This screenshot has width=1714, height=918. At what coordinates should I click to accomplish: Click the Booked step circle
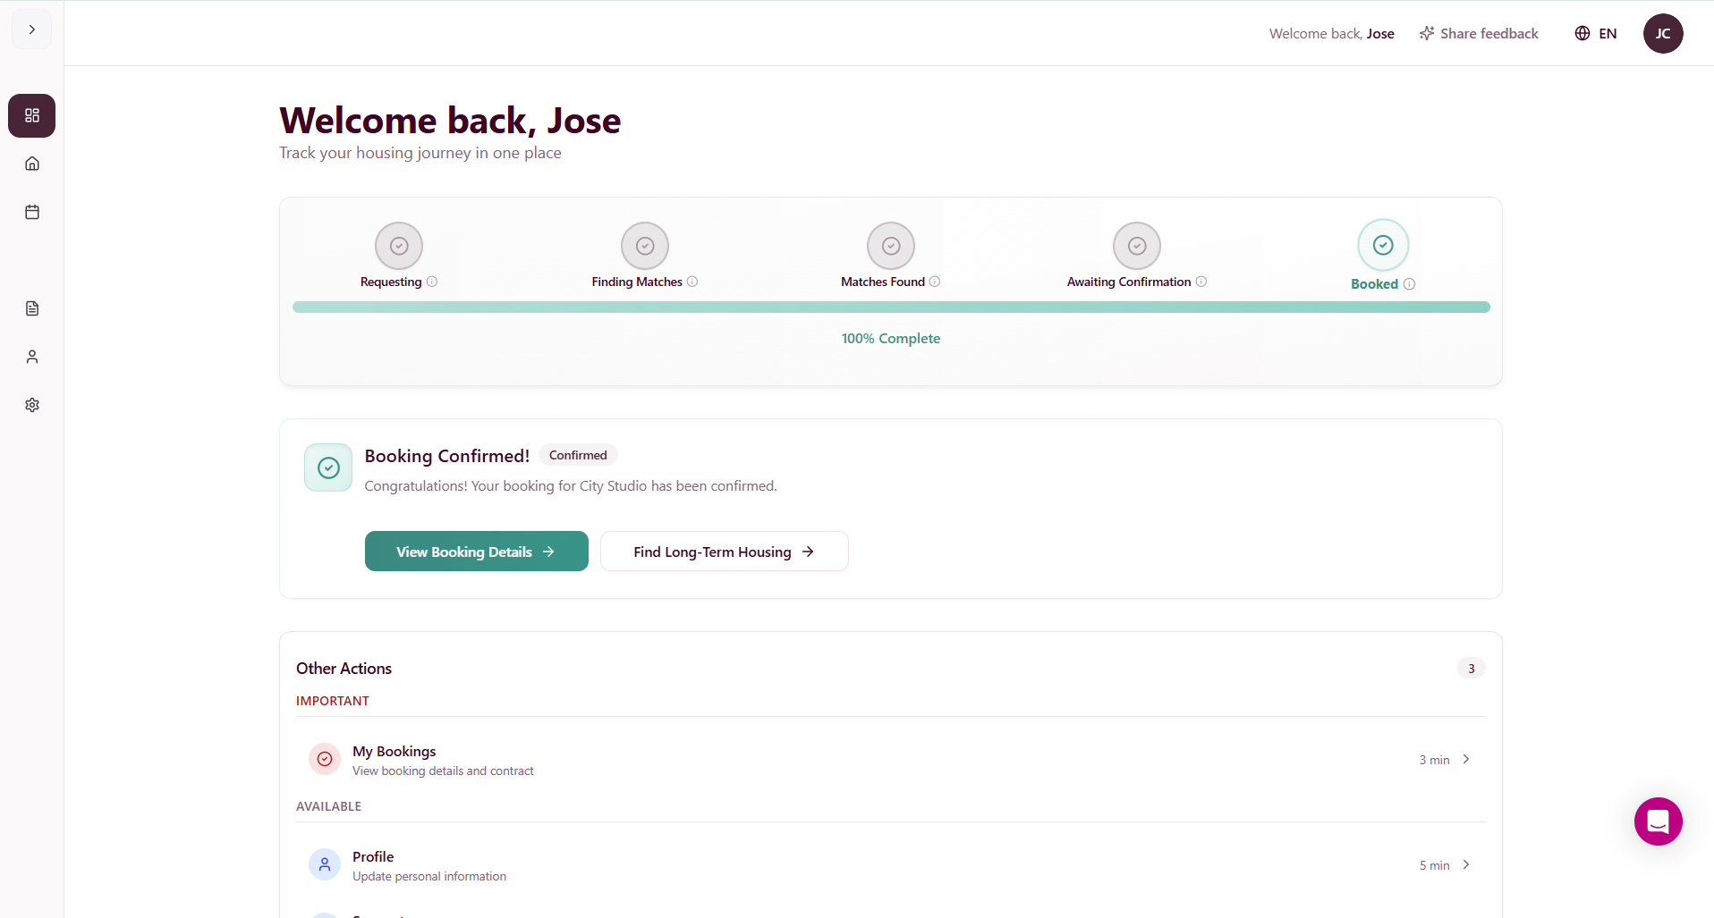(1383, 245)
